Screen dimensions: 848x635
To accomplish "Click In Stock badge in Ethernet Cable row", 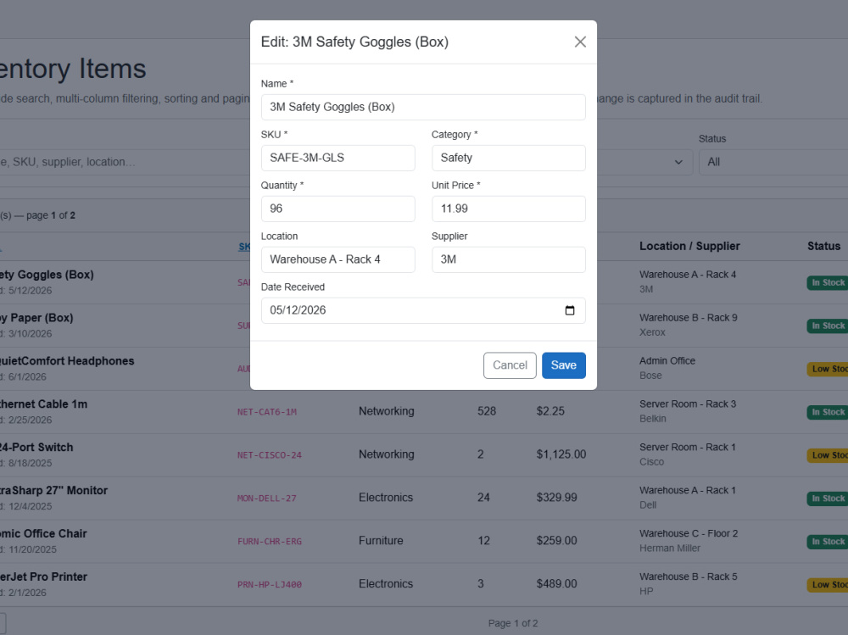I will pos(828,412).
